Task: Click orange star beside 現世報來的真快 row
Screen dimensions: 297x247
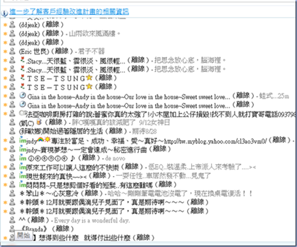Action: click(5, 176)
